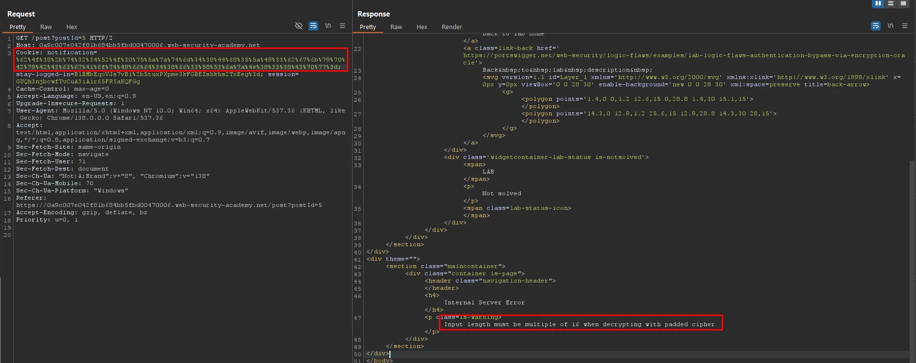Select the side-by-side layout icon
The image size is (916, 363).
[878, 3]
